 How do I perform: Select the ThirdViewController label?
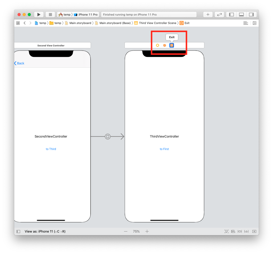164,136
